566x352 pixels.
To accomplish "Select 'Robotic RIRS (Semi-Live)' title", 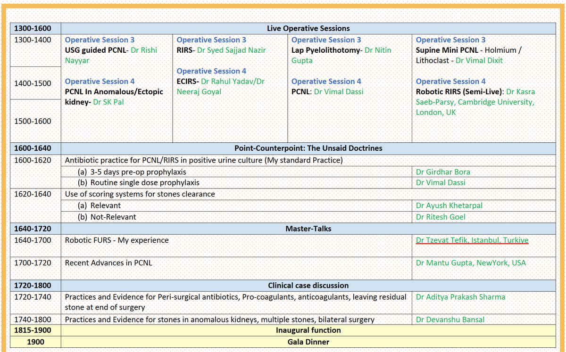I will (x=459, y=91).
